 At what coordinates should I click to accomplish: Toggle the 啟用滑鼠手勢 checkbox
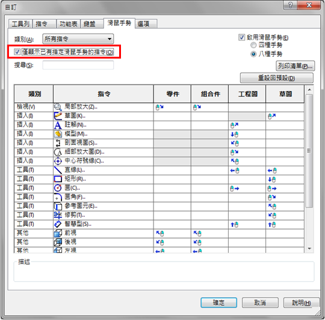[x=241, y=37]
